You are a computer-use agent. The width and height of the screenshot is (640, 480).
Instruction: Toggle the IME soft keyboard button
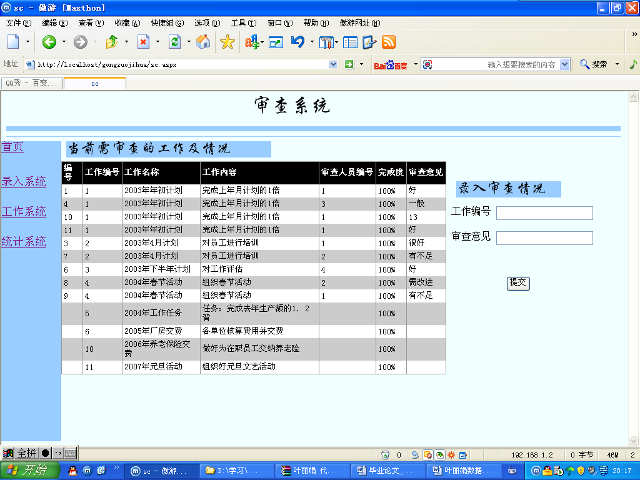70,453
